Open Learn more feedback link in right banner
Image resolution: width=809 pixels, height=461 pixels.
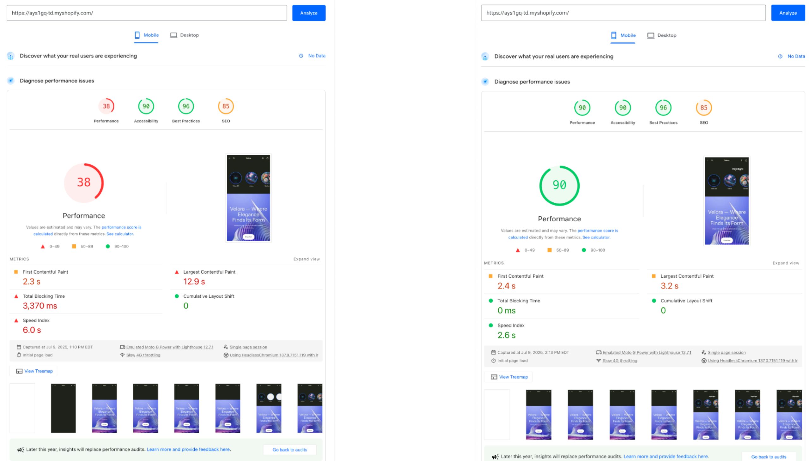tap(666, 456)
